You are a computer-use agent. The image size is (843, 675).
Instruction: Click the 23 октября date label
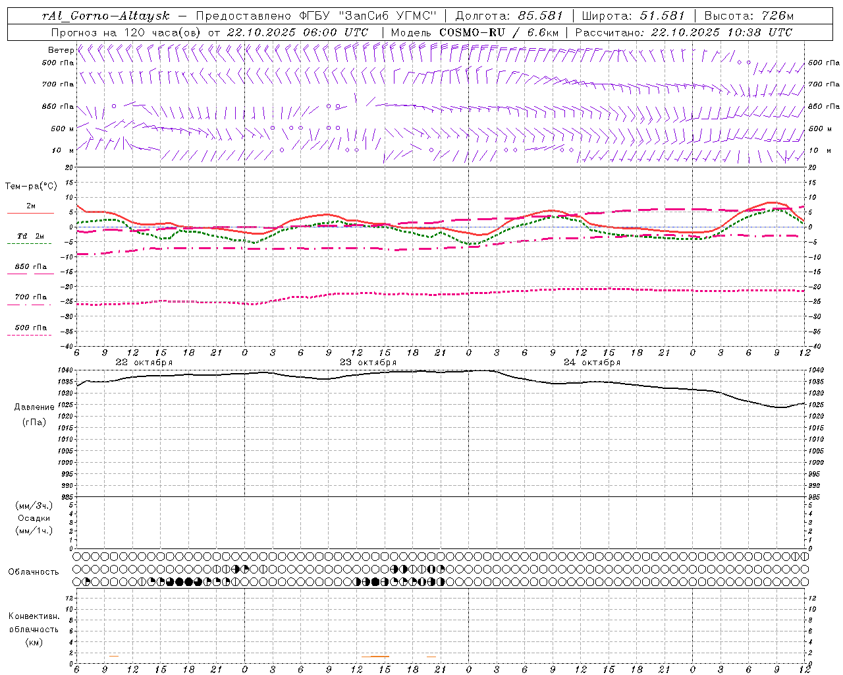367,363
